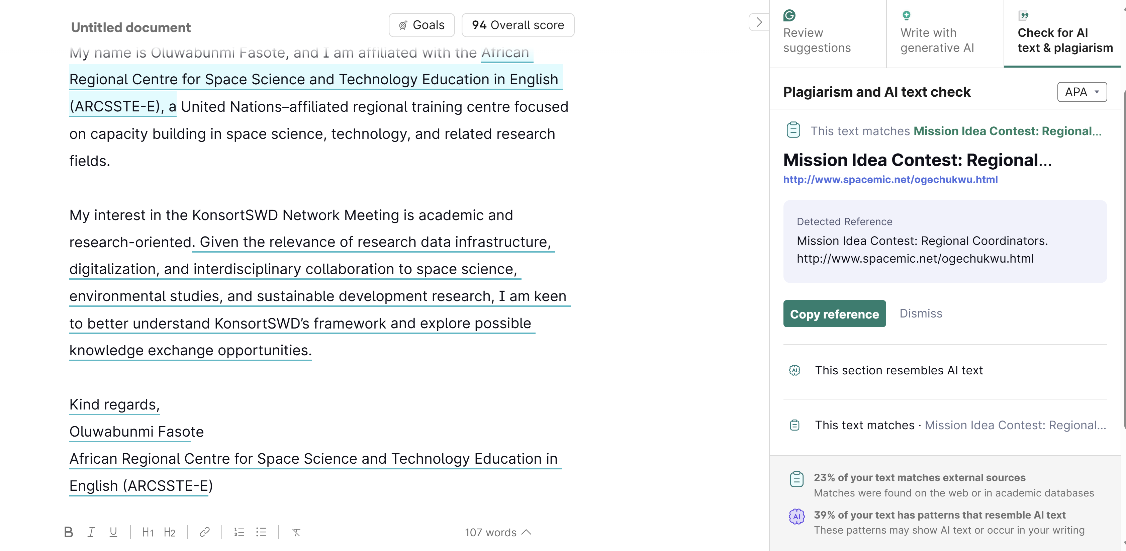Create a bulleted list

[x=261, y=532]
